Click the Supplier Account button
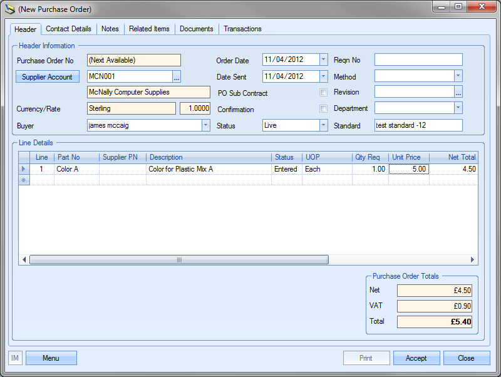The width and height of the screenshot is (501, 377). click(47, 77)
